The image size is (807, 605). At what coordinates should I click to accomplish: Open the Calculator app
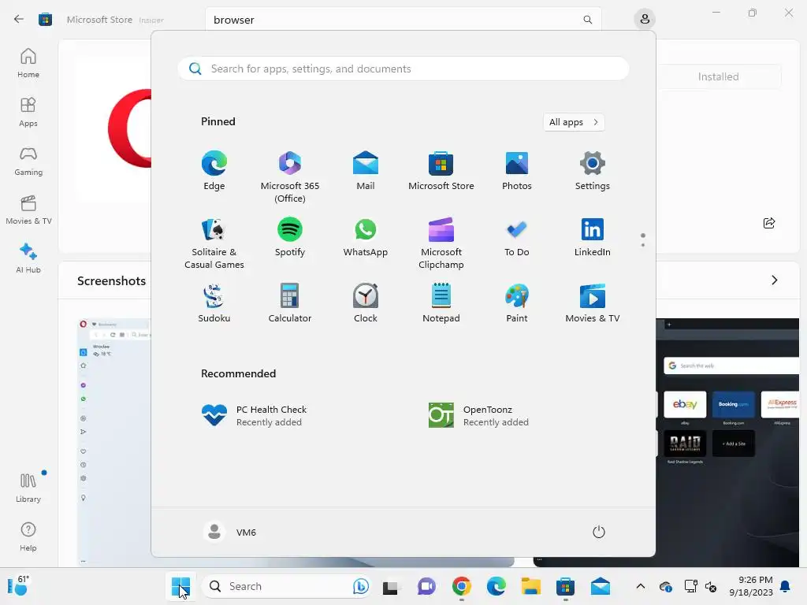(290, 303)
